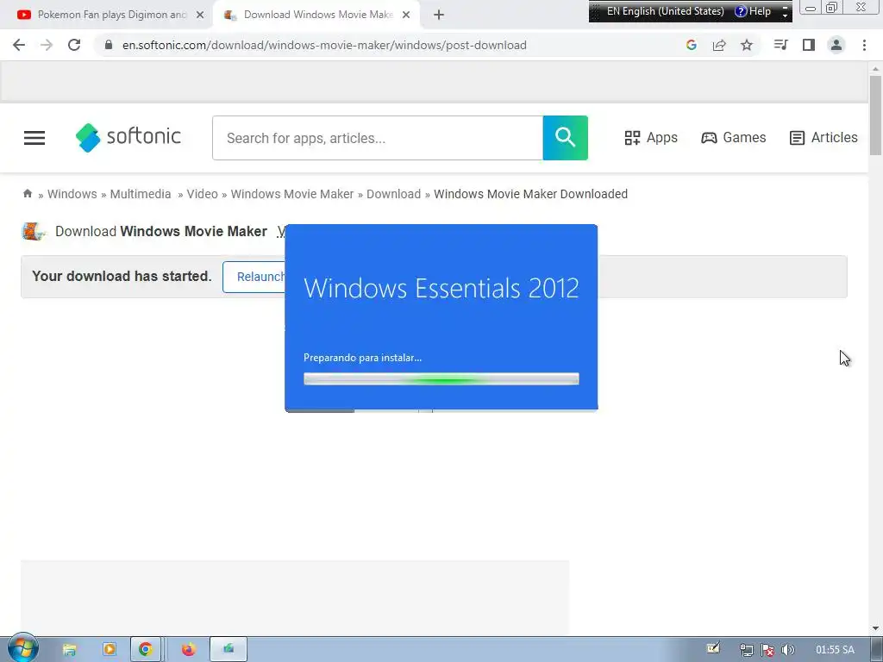Reload the Softonic page
The height and width of the screenshot is (662, 883).
[74, 45]
